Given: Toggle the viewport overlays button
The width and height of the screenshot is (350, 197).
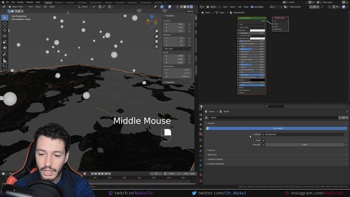Looking at the screenshot, I should (170, 7).
